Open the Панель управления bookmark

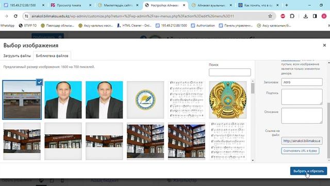pyautogui.click(x=236, y=25)
